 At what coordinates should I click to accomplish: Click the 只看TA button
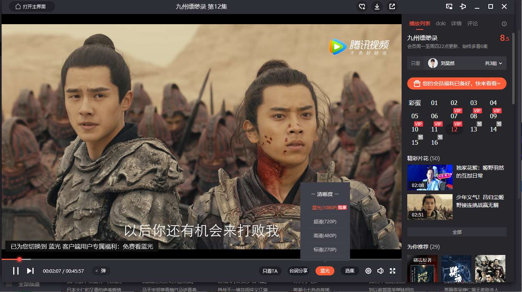tap(270, 271)
